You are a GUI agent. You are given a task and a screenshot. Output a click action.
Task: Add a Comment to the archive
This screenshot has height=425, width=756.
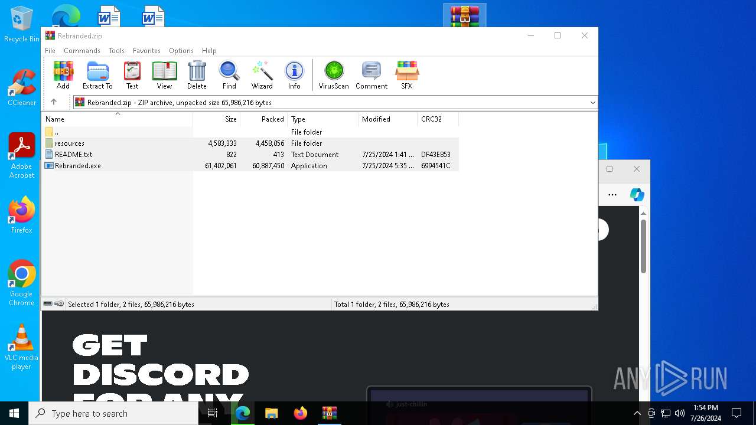(372, 75)
